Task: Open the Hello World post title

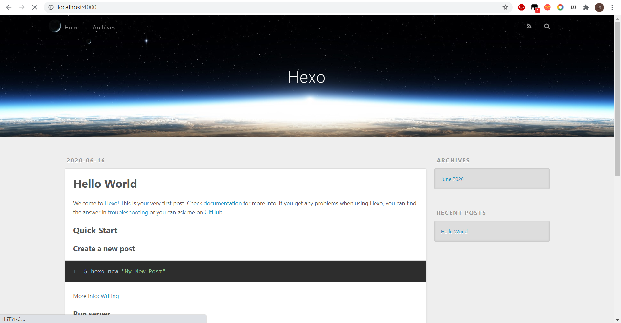Action: point(105,184)
